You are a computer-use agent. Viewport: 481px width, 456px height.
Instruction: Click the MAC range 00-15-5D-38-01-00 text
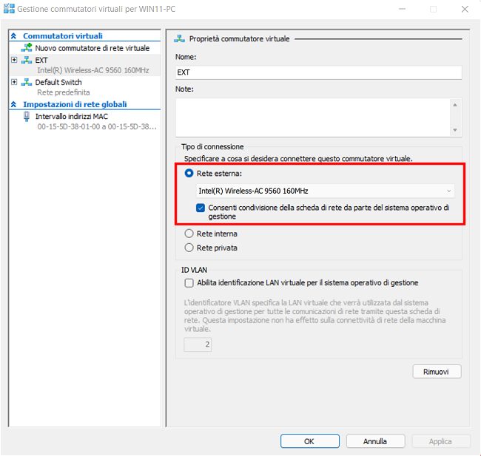click(x=97, y=126)
